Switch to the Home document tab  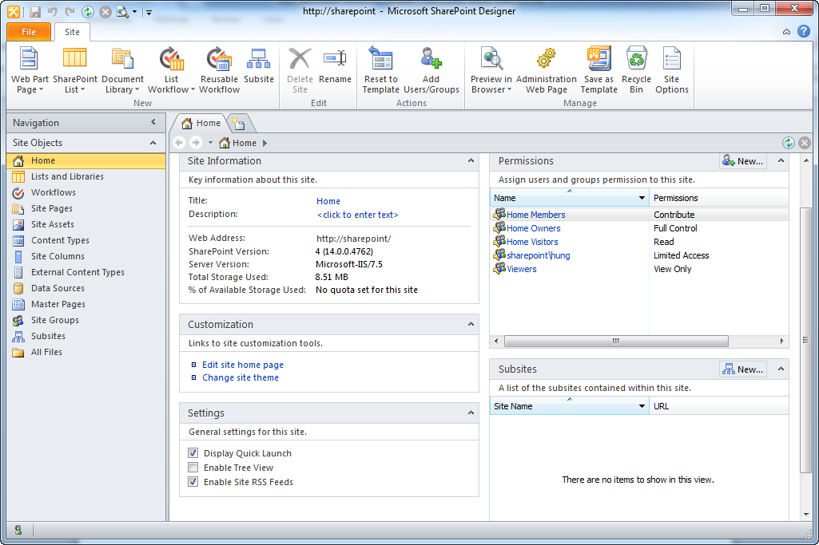click(x=201, y=123)
